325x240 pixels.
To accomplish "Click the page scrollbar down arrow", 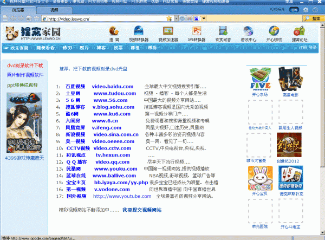I will click(322, 232).
